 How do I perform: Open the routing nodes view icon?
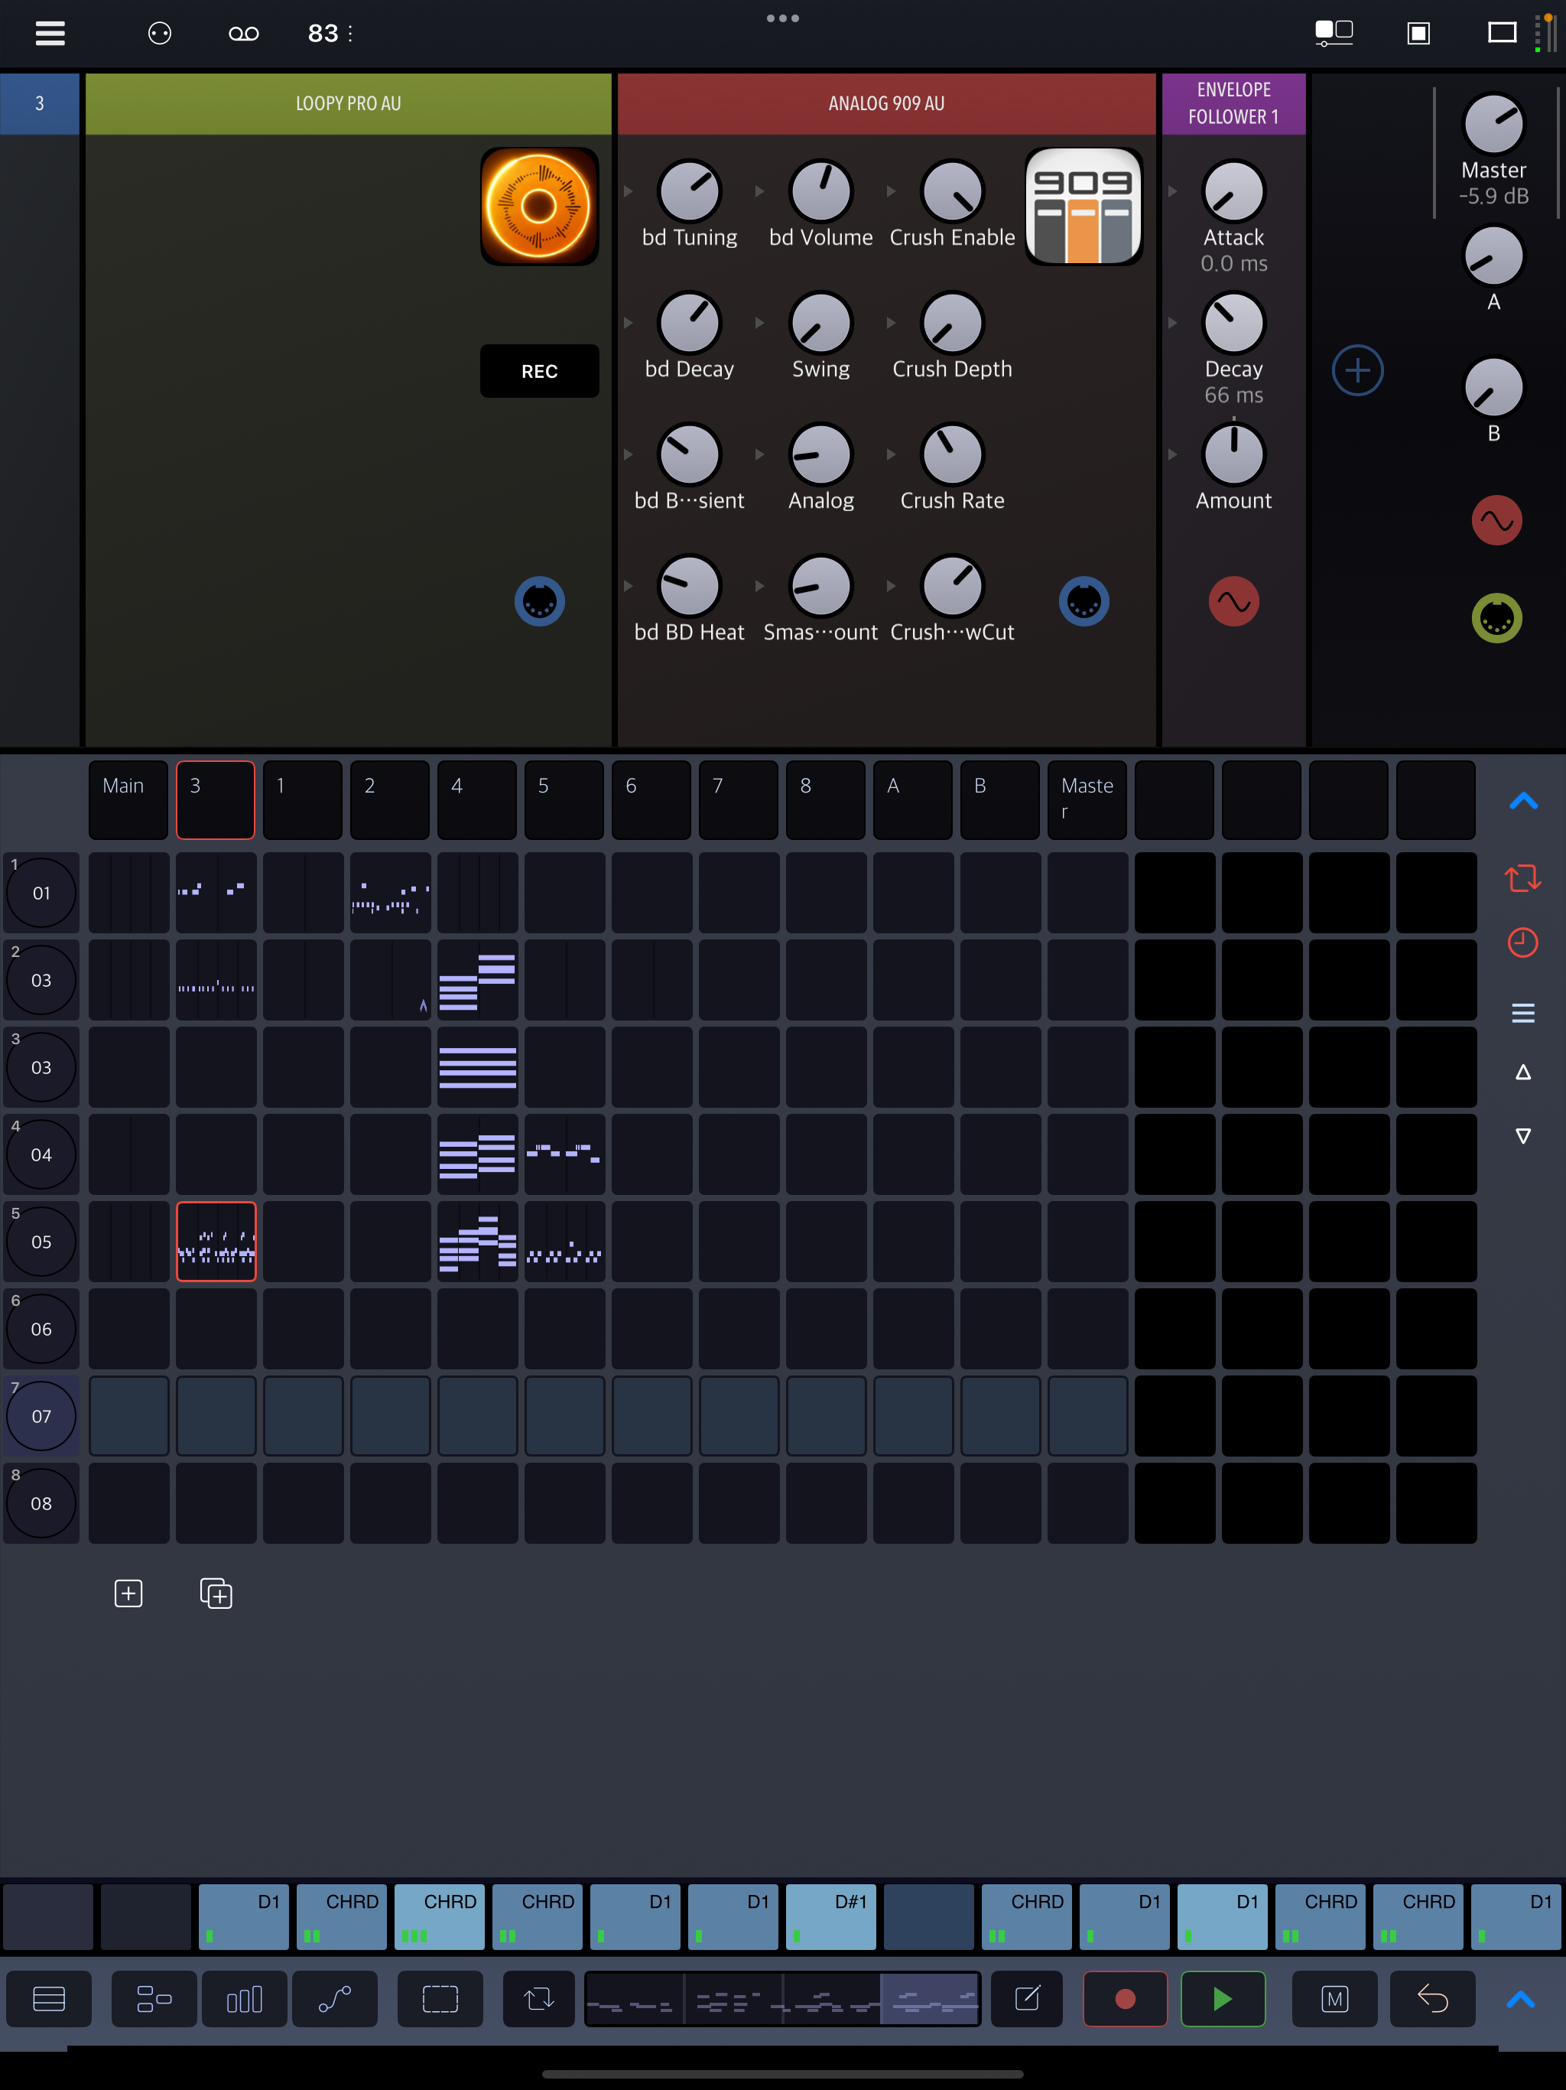[154, 1999]
